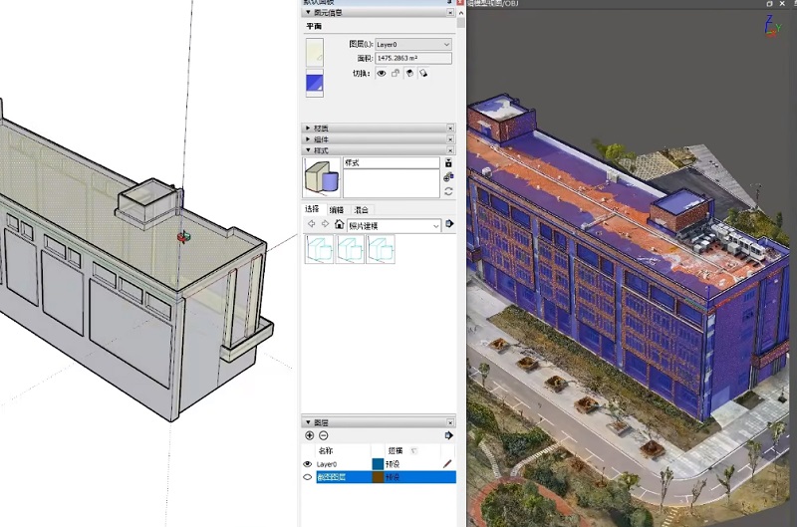Click the back arrow in styles browser
Image resolution: width=797 pixels, height=527 pixels.
click(311, 225)
